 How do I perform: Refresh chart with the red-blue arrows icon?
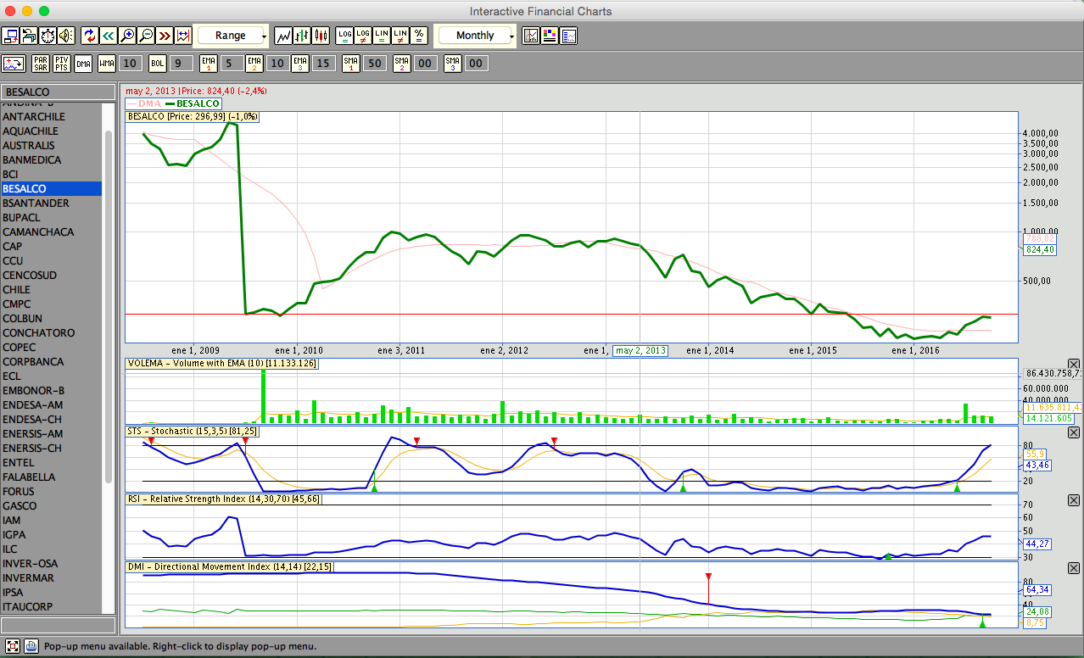pyautogui.click(x=90, y=36)
